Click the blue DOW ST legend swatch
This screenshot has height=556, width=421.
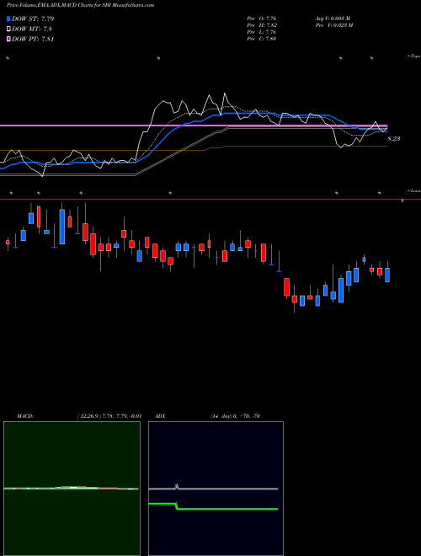coord(8,19)
